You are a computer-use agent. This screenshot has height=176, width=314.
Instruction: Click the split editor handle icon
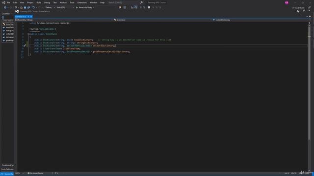pos(309,23)
